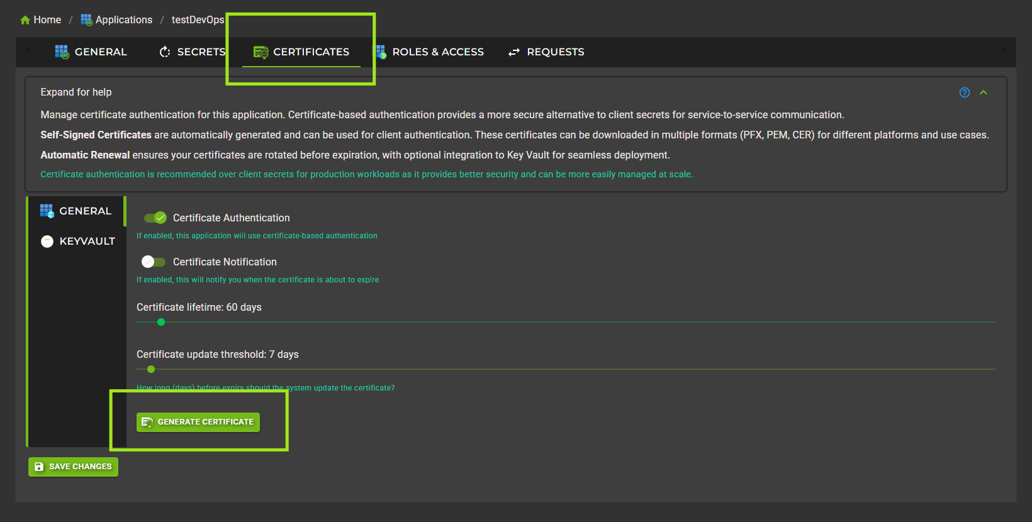Go to the Applications breadcrumb link
This screenshot has width=1032, height=522.
click(x=123, y=20)
